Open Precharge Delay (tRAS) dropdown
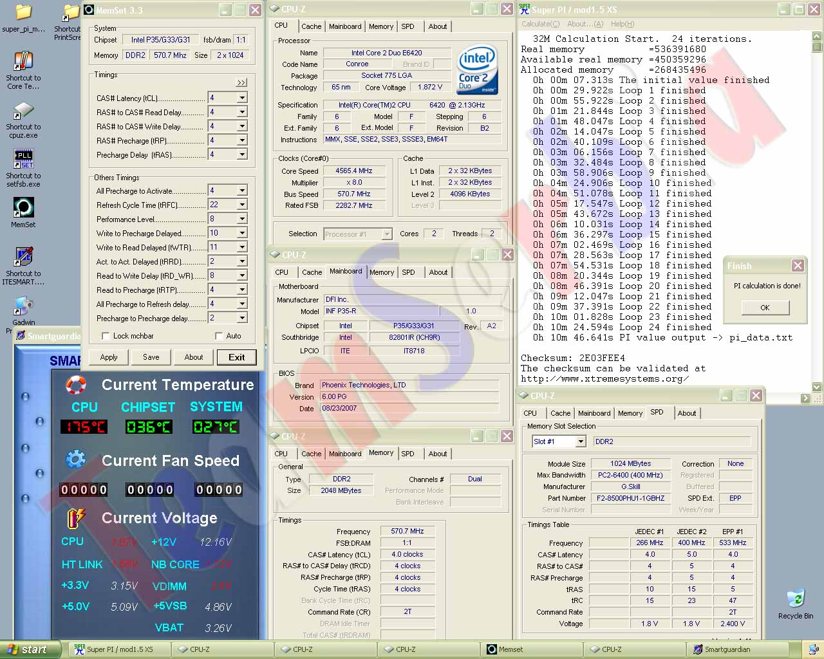Screen dimensions: 824x659 coord(242,154)
